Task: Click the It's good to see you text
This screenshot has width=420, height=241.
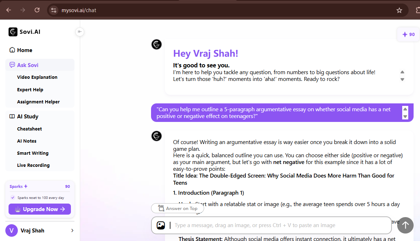Action: 201,65
